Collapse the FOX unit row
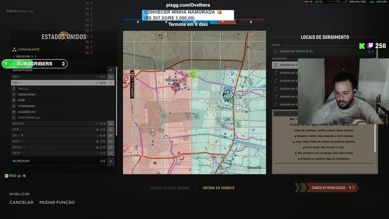This screenshot has height=219, width=389. [59, 83]
